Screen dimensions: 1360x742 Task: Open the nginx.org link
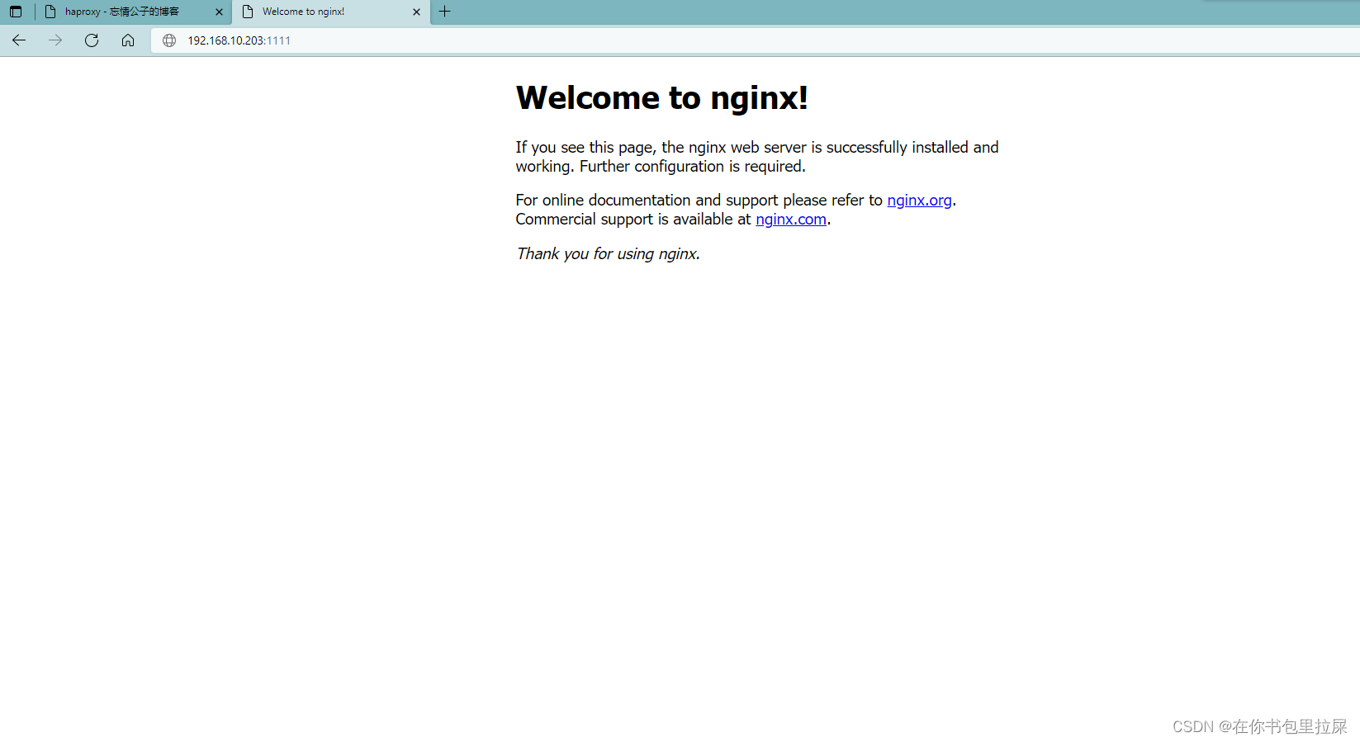point(919,200)
